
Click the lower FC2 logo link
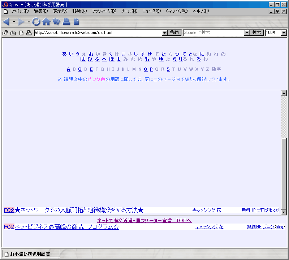(x=9, y=227)
